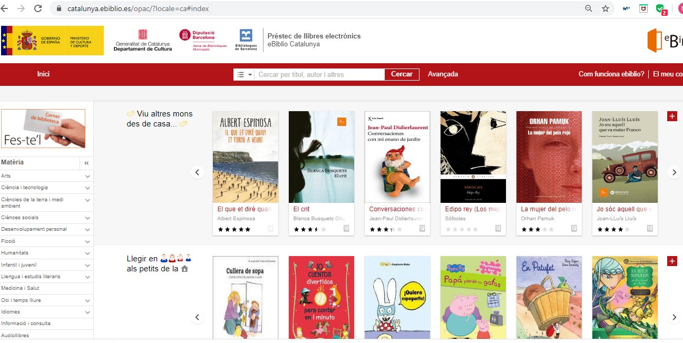Click the site lock icon in address bar
The height and width of the screenshot is (343, 683).
click(x=58, y=9)
